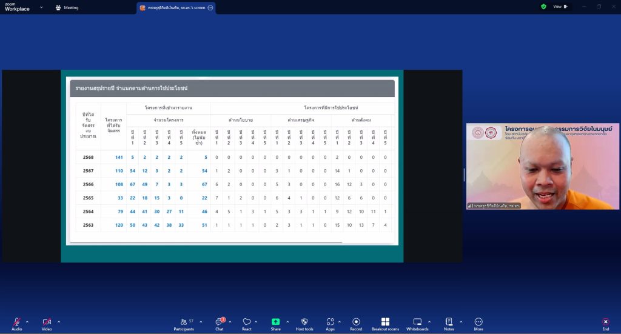Open Host tools shield icon
This screenshot has height=334, width=621.
tap(304, 322)
